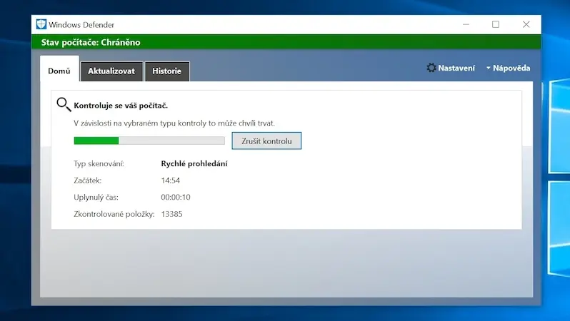
Task: Click the start time value 14:54
Action: coord(171,180)
